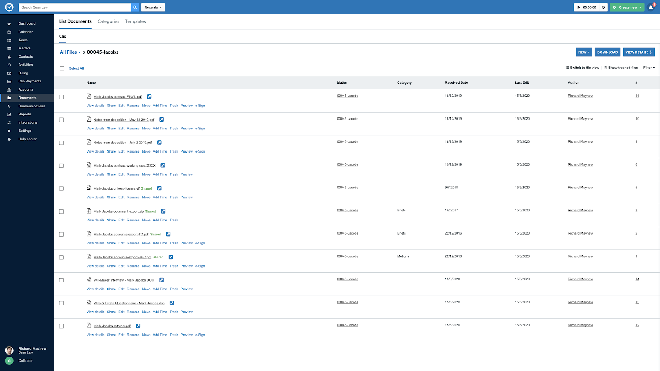
Task: Open link icon for Mark-Jacobs-retainer.pdf
Action: coord(138,326)
